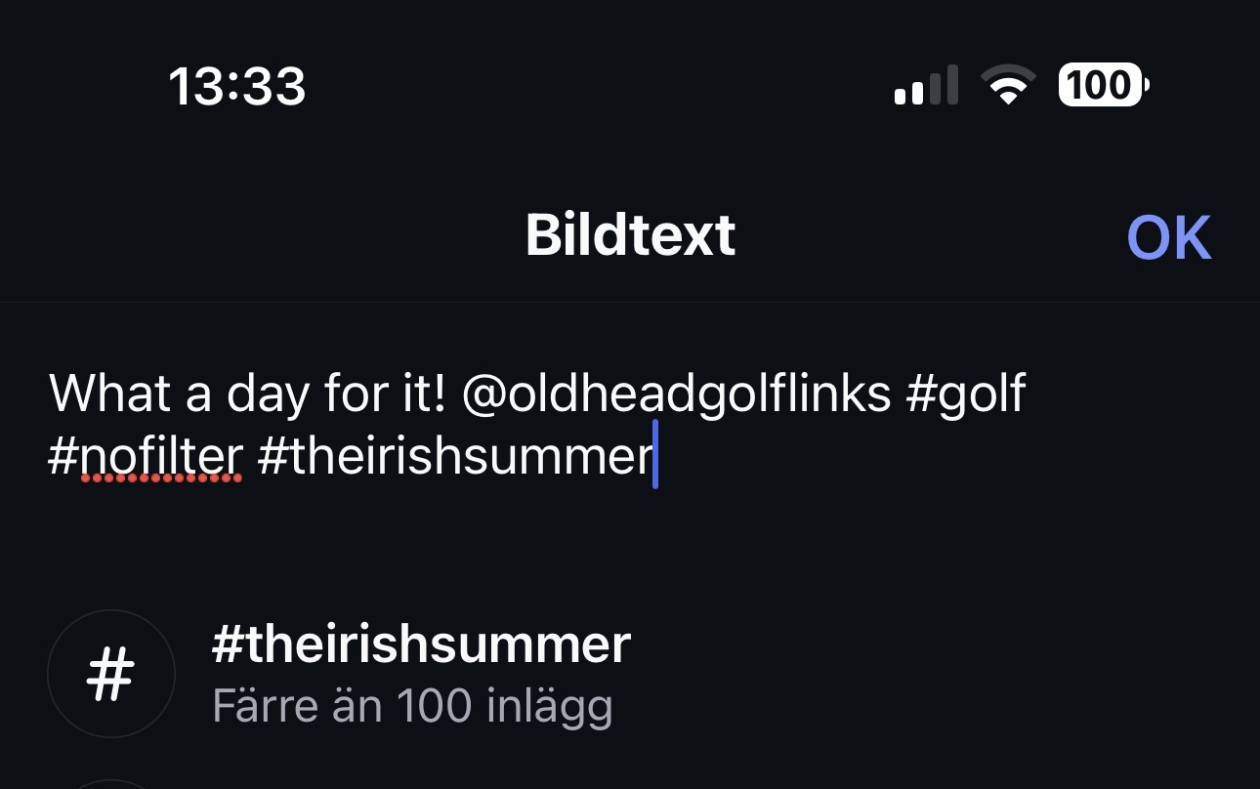
Task: Click #theirishsummer inside the caption text
Action: [455, 457]
